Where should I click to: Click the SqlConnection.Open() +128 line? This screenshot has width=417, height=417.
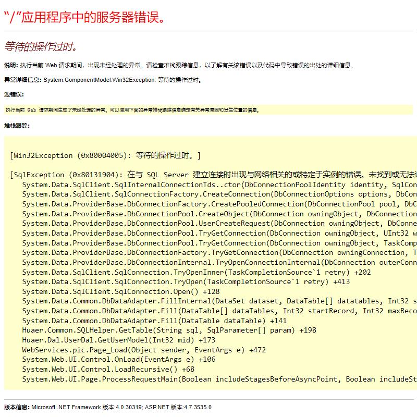coord(121,291)
